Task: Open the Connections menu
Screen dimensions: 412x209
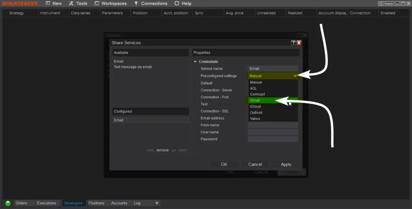Action: coord(150,3)
